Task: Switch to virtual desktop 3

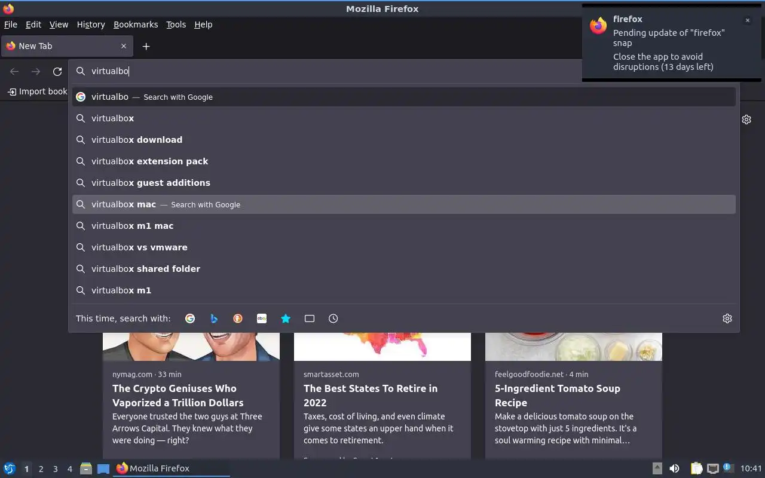Action: click(x=55, y=469)
